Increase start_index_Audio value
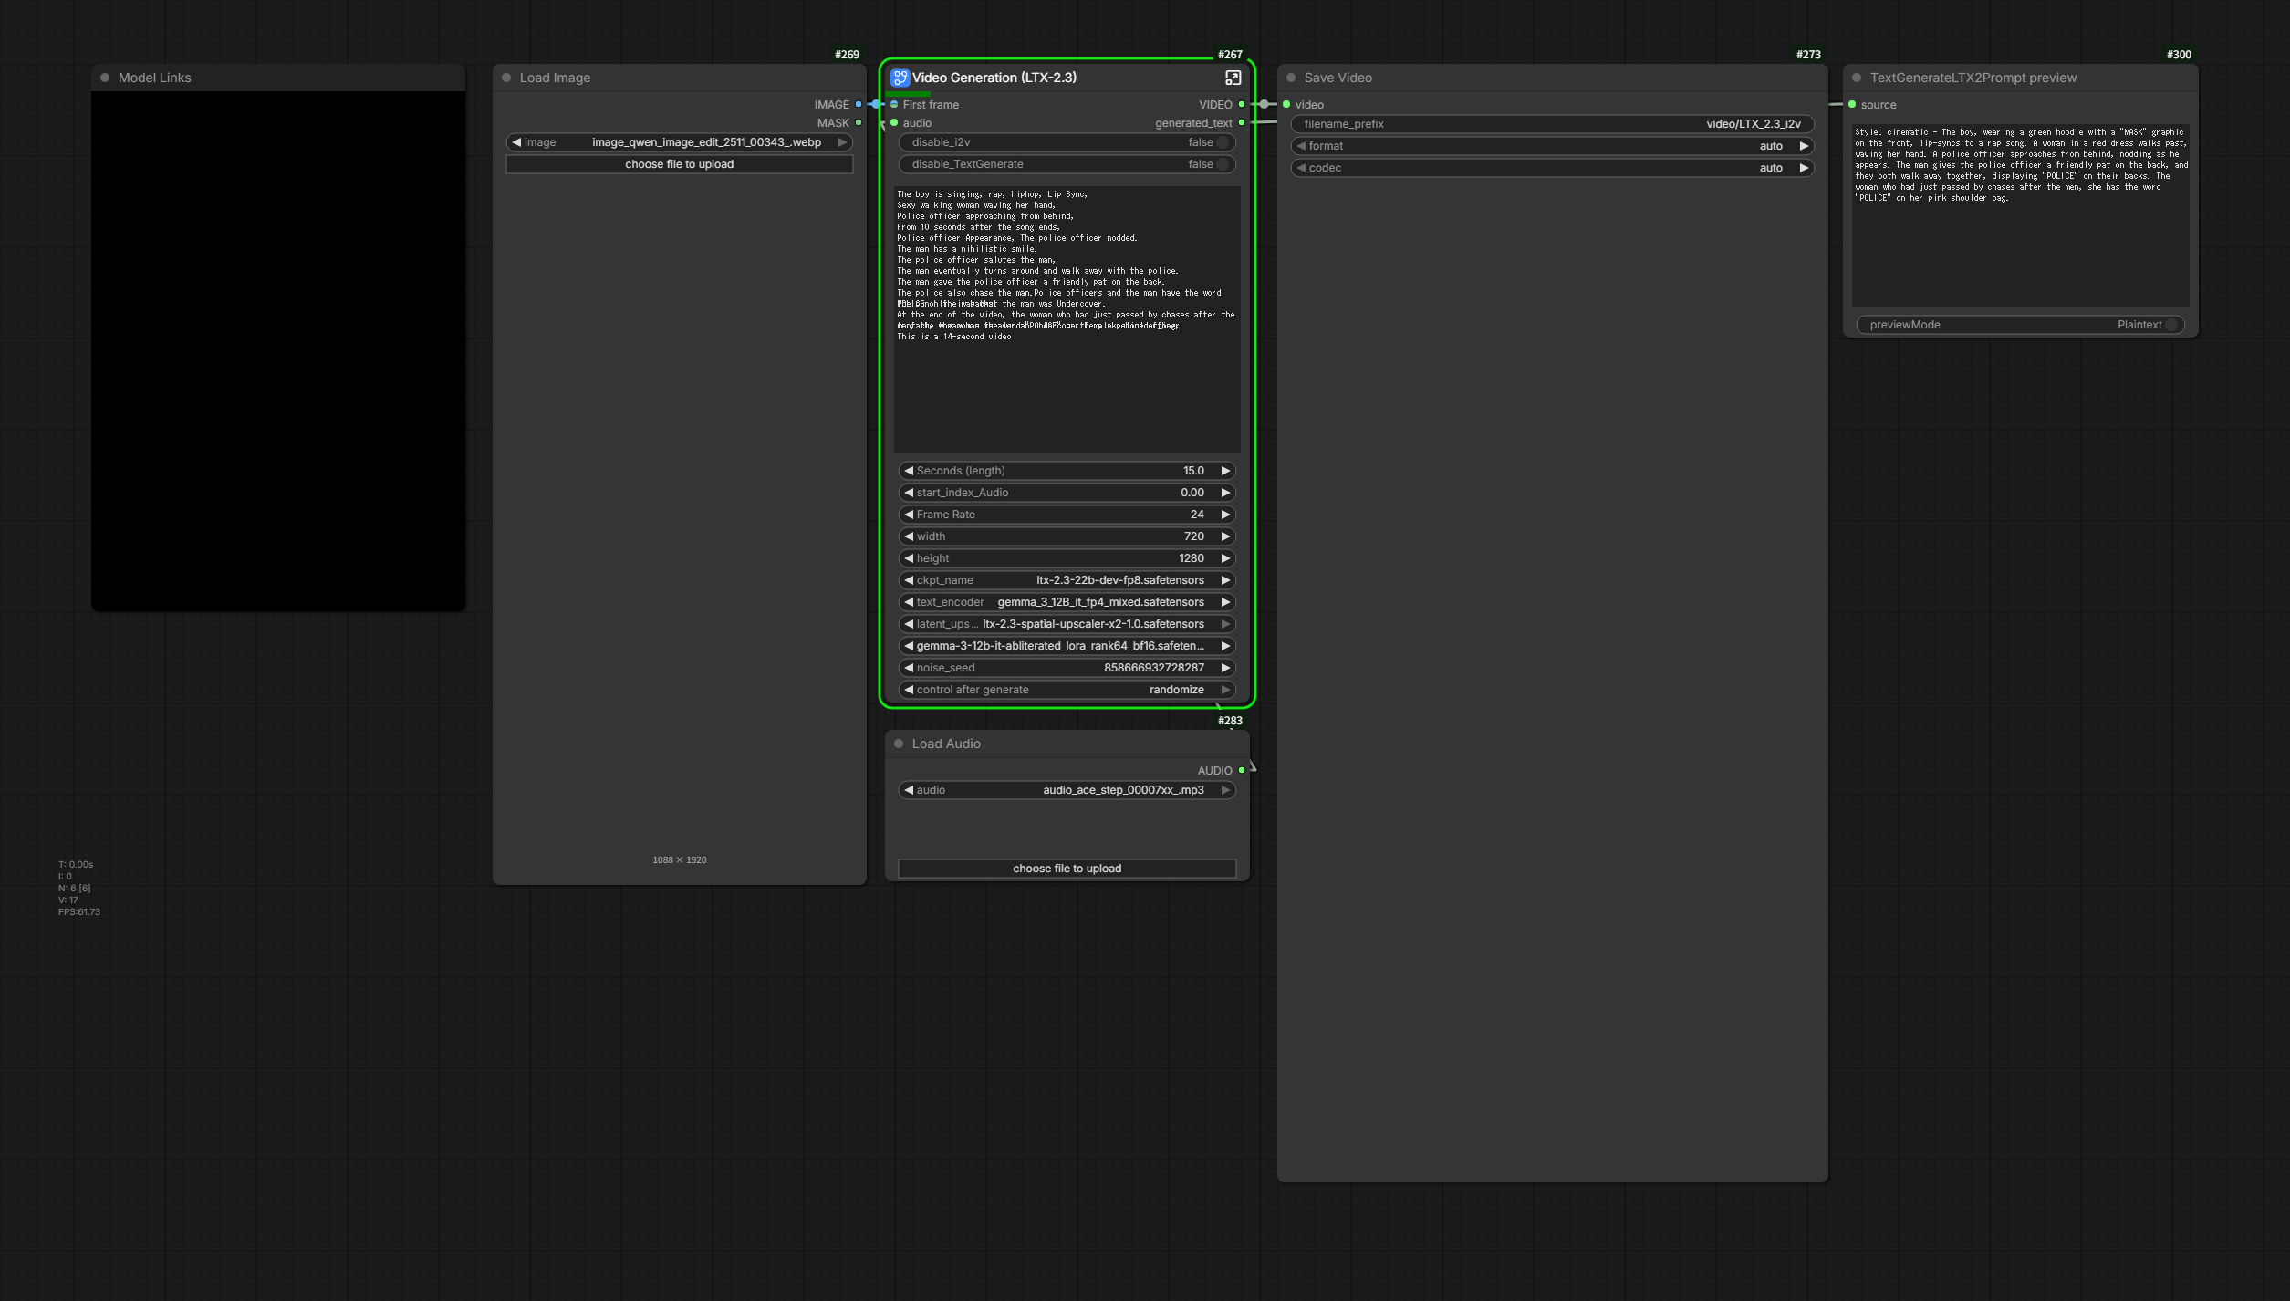 pos(1225,493)
